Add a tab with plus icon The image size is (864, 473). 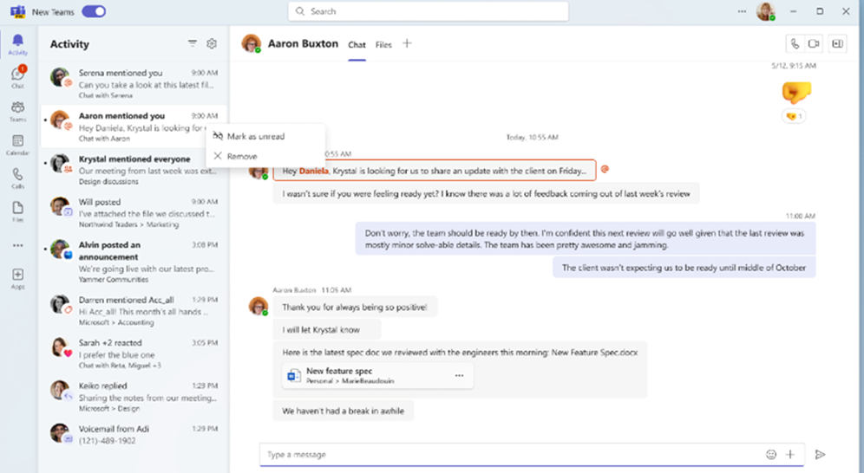pyautogui.click(x=407, y=43)
